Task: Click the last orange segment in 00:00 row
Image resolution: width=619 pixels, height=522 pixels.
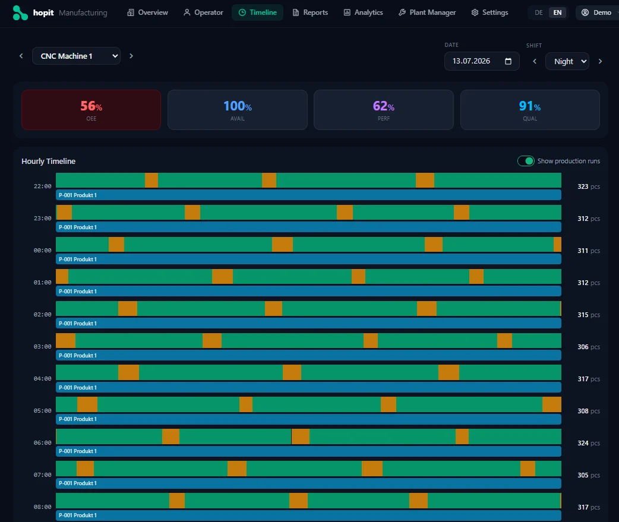Action: [x=557, y=244]
